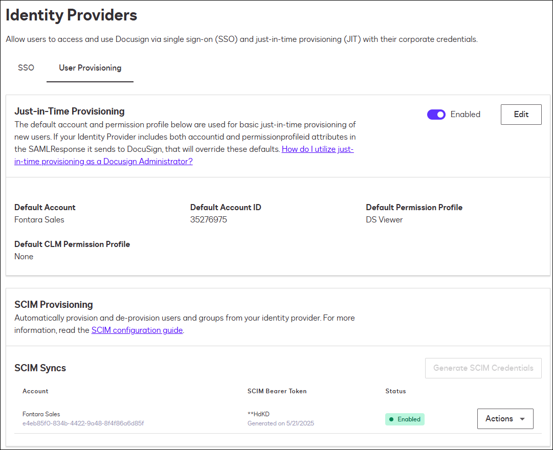Image resolution: width=553 pixels, height=450 pixels.
Task: Click the Default Permission Profile DS Viewer value
Action: point(384,219)
